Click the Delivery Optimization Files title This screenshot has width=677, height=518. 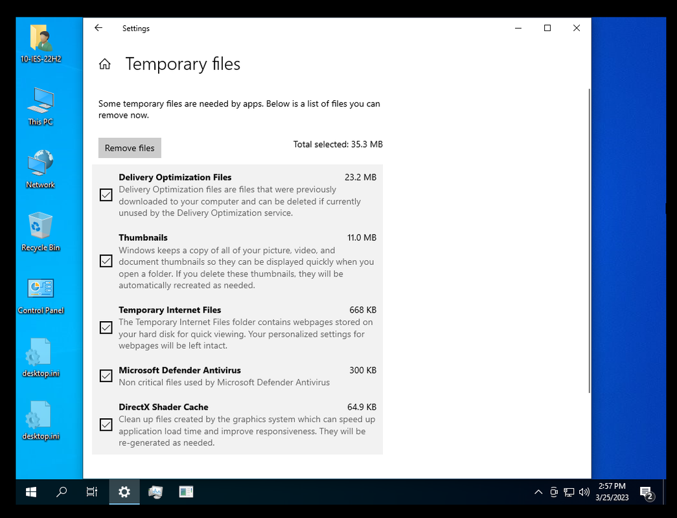(x=175, y=177)
